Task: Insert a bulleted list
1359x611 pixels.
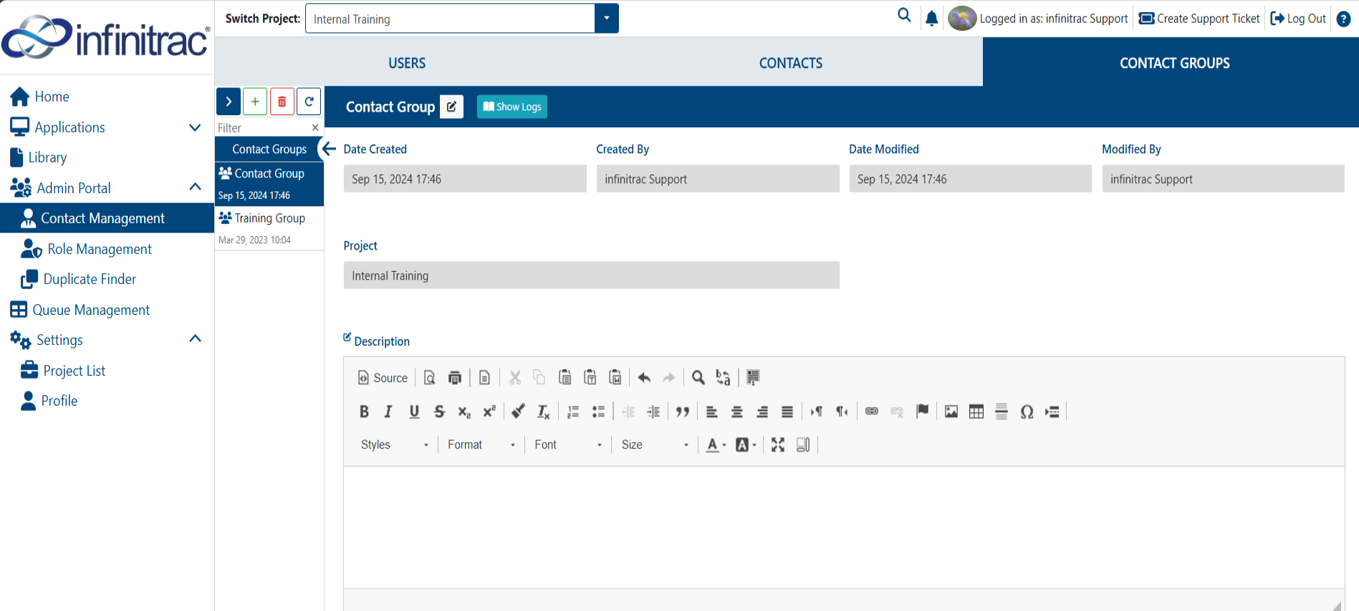Action: (x=598, y=411)
